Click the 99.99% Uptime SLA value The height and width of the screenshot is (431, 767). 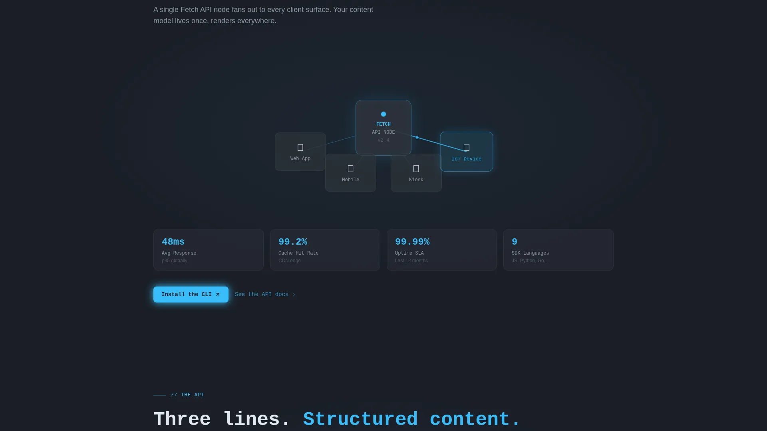pyautogui.click(x=412, y=242)
